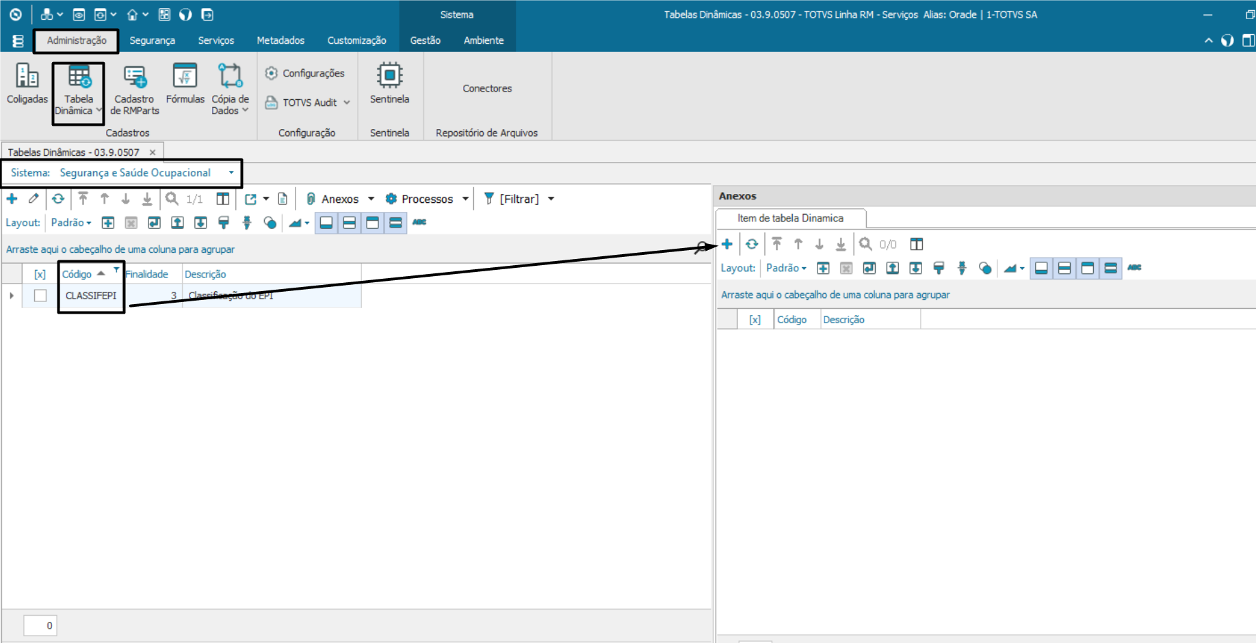Toggle the double band view in main grid

395,223
